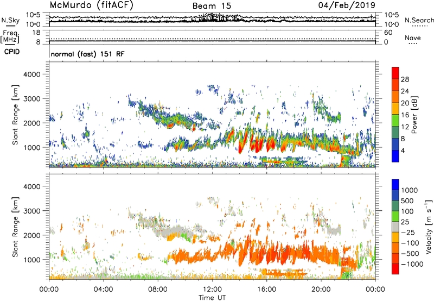Pick the gray -25 to 25 velocity swatch
The image size is (434, 301).
395,227
